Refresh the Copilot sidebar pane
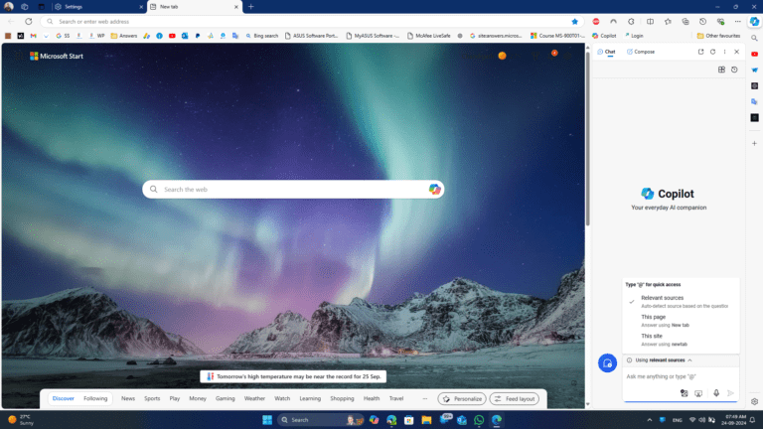Image resolution: width=763 pixels, height=429 pixels. (712, 52)
